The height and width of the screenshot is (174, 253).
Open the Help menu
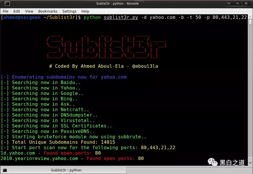pos(85,11)
